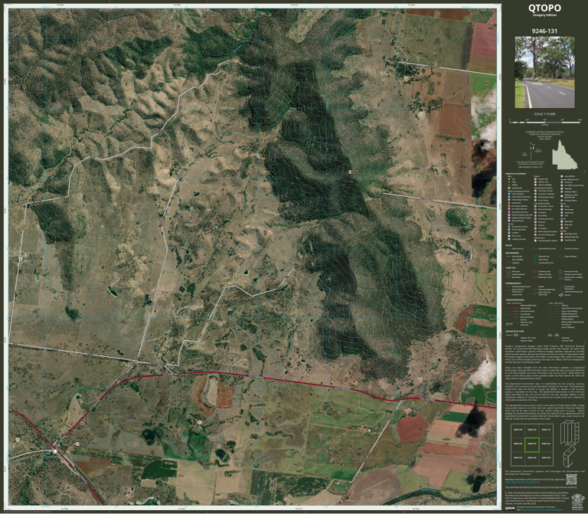The image size is (588, 514).
Task: Open the Creative Commons licence URL link
Action: click(x=542, y=509)
